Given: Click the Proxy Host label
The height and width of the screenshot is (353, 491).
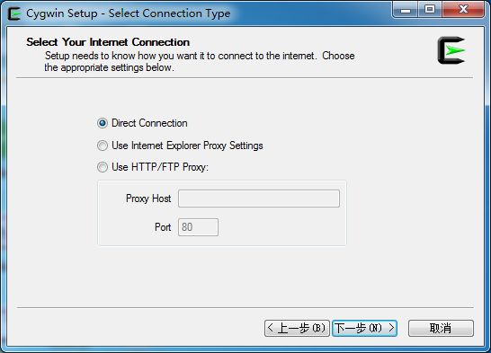Looking at the screenshot, I should [x=148, y=199].
